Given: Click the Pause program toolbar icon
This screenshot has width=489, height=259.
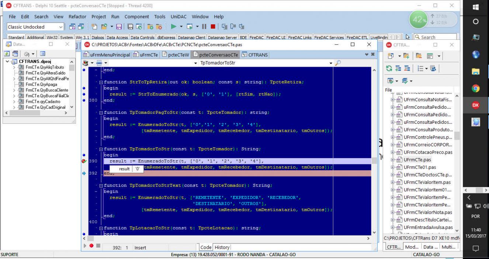Looking at the screenshot, I should (x=204, y=27).
